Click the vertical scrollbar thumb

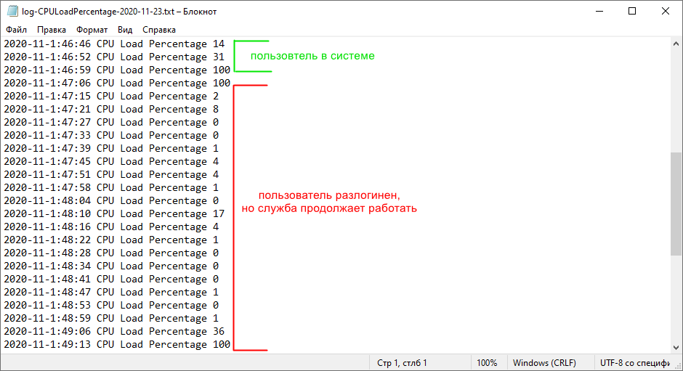tap(676, 203)
